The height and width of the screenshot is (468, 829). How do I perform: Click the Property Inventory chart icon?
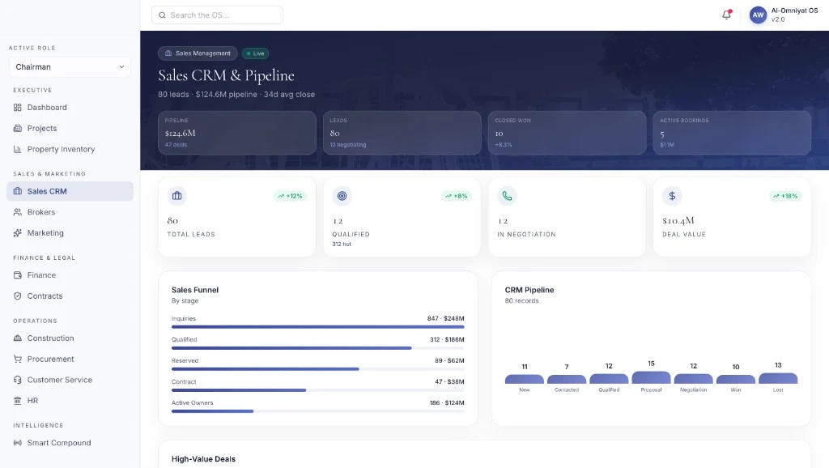click(x=18, y=149)
